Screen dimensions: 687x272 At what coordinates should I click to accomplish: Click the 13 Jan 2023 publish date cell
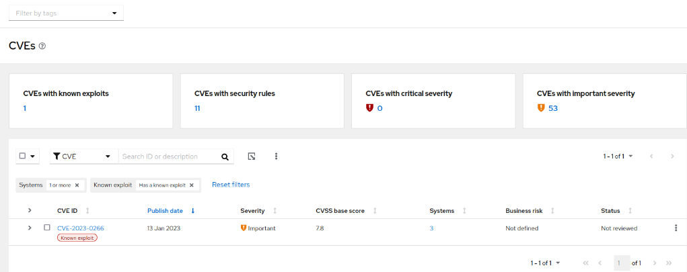164,228
